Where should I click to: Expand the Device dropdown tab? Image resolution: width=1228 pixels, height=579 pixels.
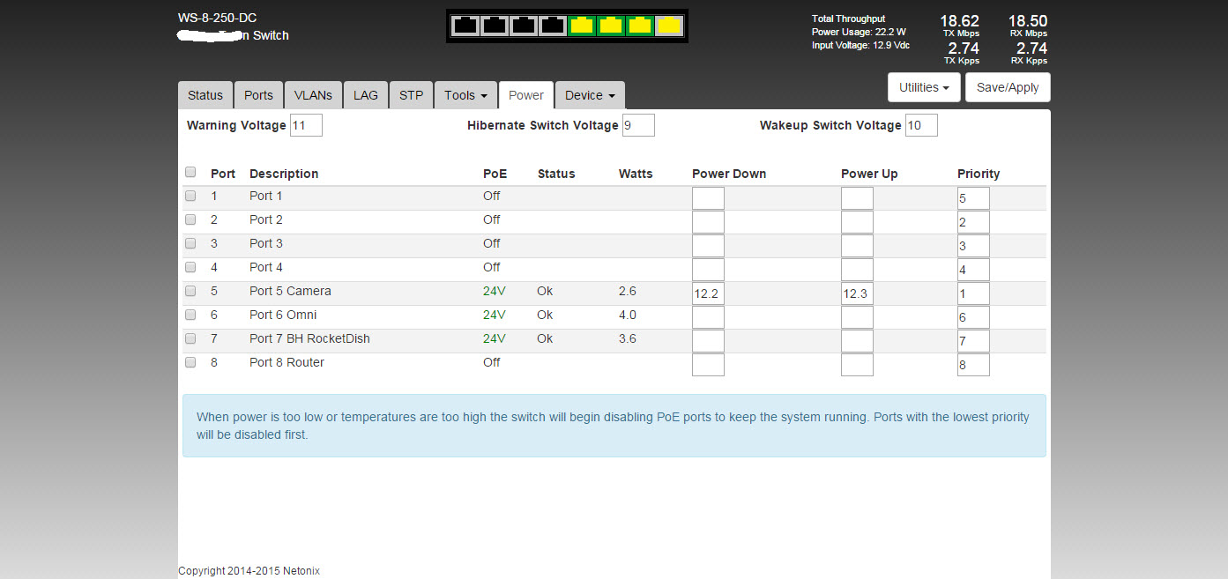[590, 95]
